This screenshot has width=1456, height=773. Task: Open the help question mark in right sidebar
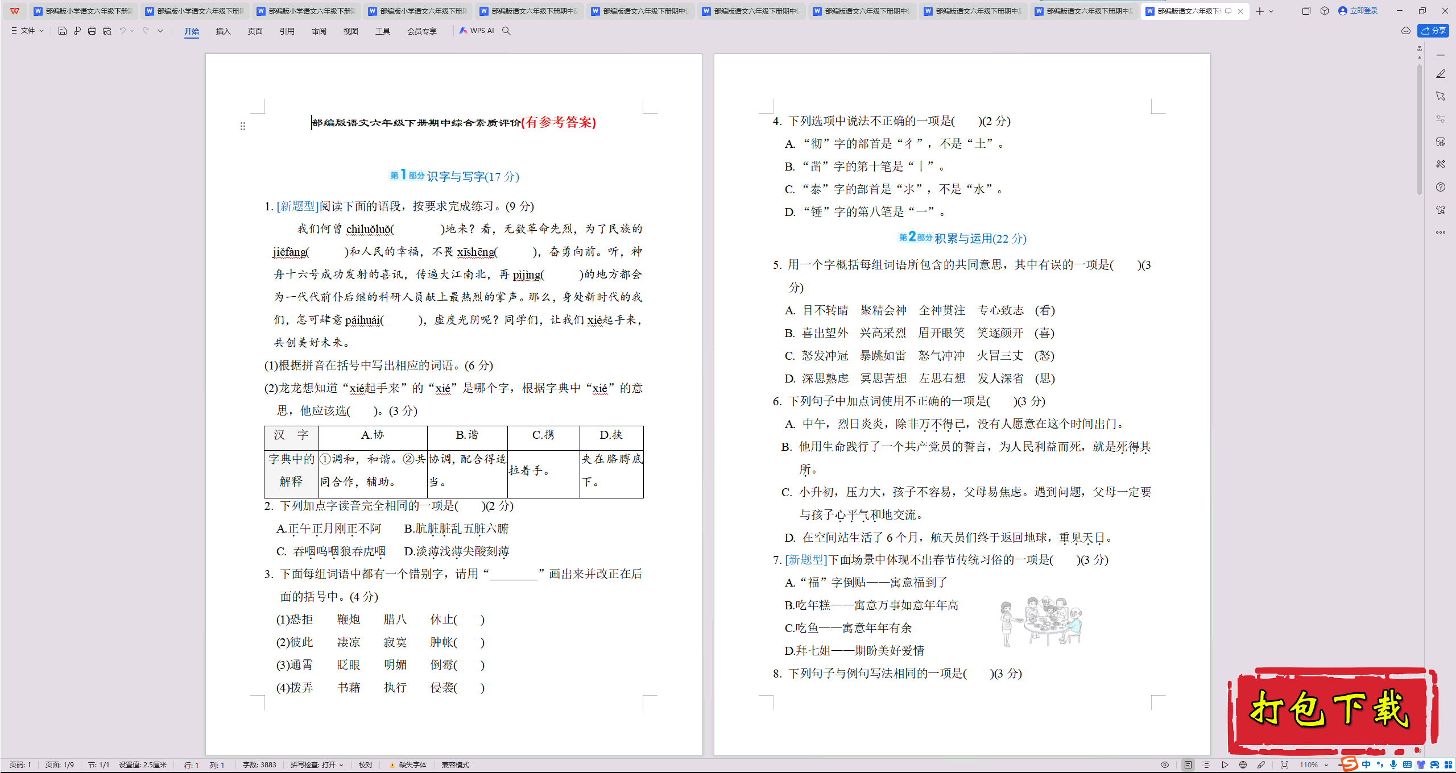(x=1441, y=187)
